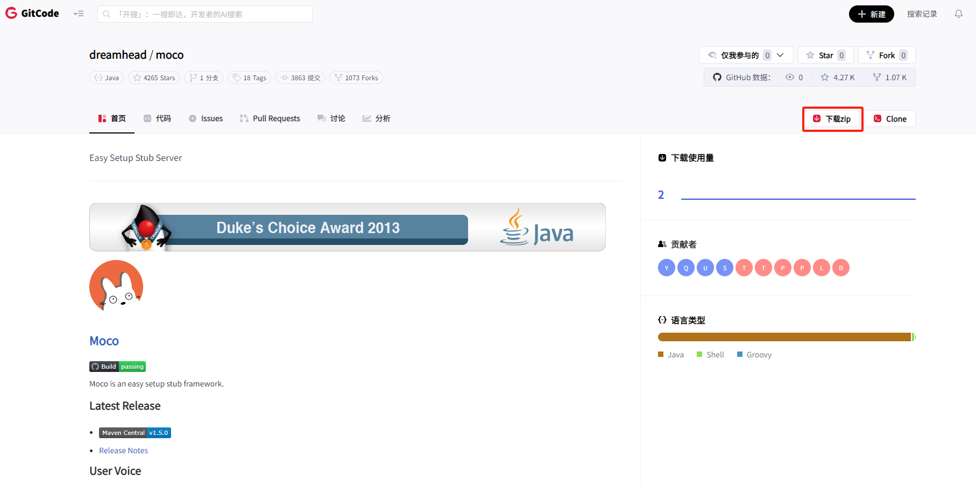
Task: Open the 讨论 discussions tab
Action: click(x=331, y=118)
